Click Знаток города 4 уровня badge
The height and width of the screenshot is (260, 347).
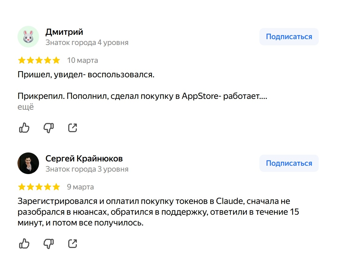87,43
